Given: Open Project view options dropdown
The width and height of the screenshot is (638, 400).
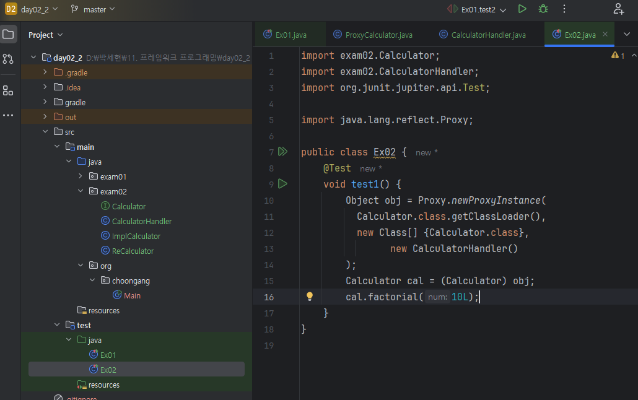Looking at the screenshot, I should point(60,35).
